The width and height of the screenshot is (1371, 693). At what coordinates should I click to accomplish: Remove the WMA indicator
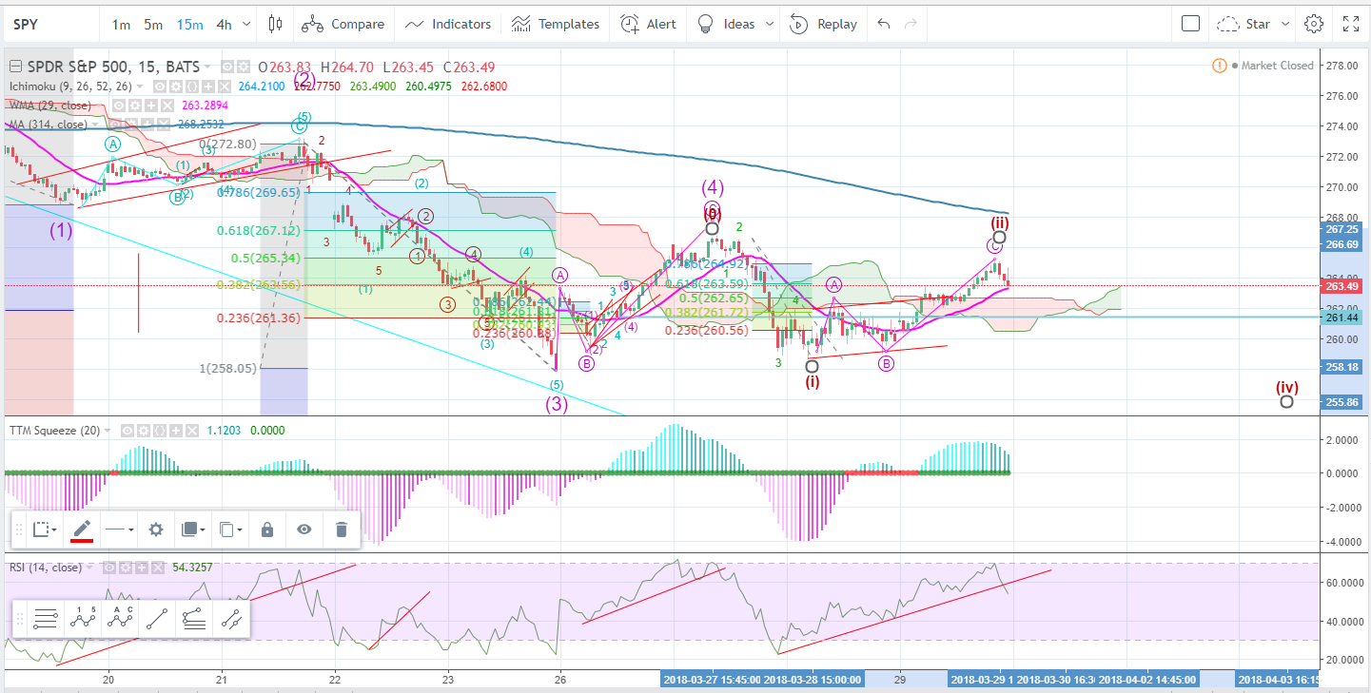tap(167, 106)
